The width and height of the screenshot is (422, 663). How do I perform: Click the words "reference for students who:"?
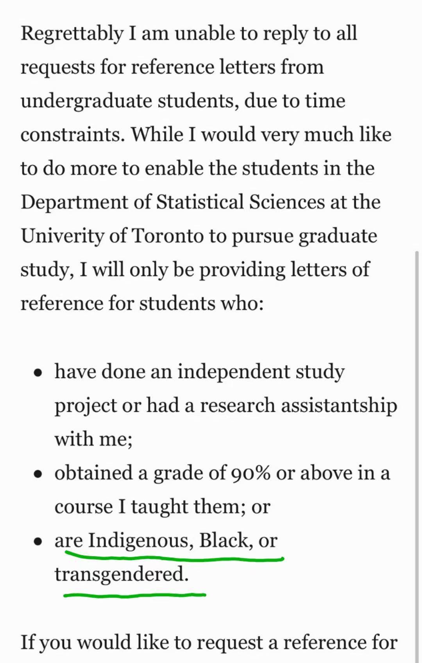(x=142, y=304)
